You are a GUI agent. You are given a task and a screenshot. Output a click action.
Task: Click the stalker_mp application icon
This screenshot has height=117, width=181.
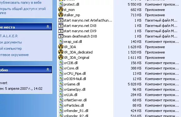tap(61, 15)
